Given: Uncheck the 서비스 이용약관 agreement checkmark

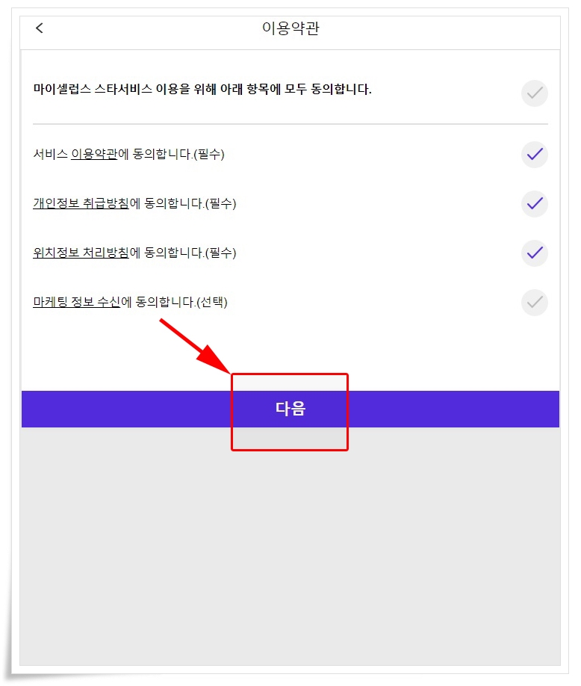Looking at the screenshot, I should click(x=534, y=155).
